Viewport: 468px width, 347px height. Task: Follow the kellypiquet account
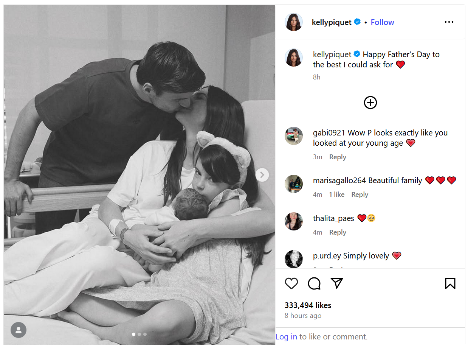382,22
